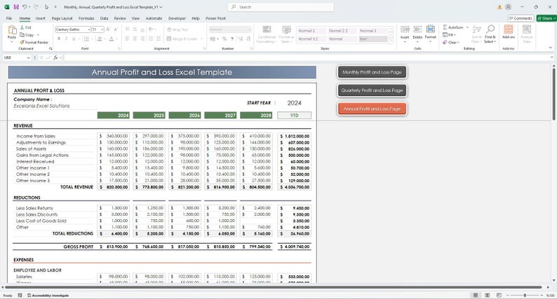Open the File tab

[x=9, y=18]
